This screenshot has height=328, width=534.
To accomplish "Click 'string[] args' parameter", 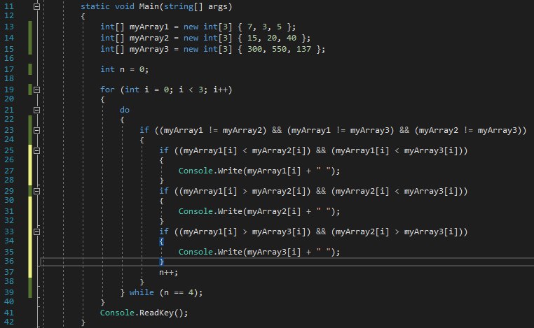I will pos(196,6).
